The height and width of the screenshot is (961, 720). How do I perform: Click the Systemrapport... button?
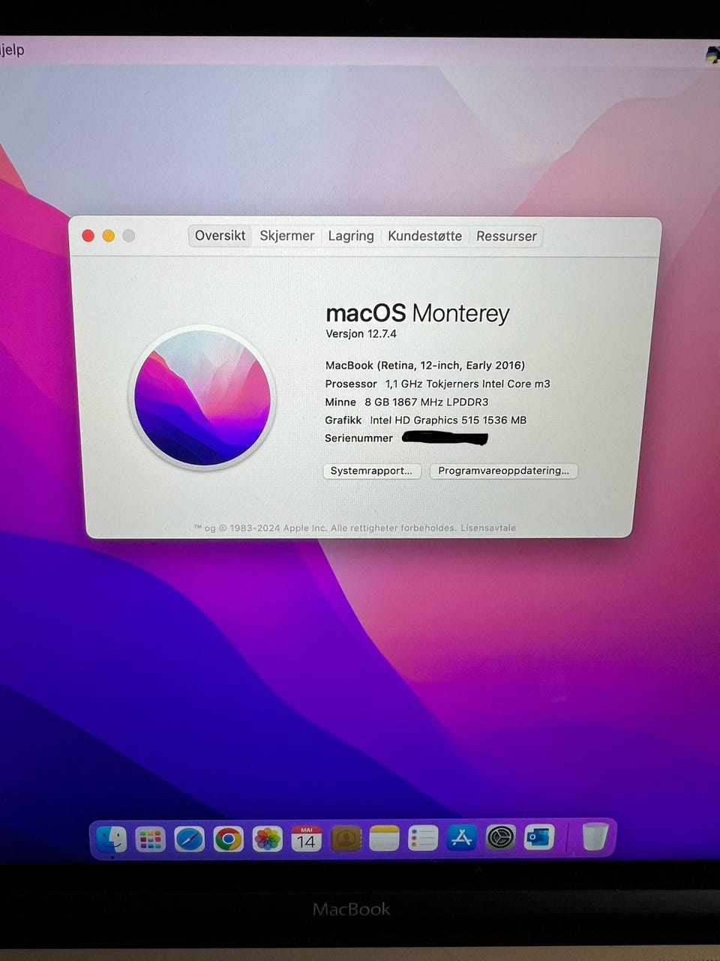[371, 471]
